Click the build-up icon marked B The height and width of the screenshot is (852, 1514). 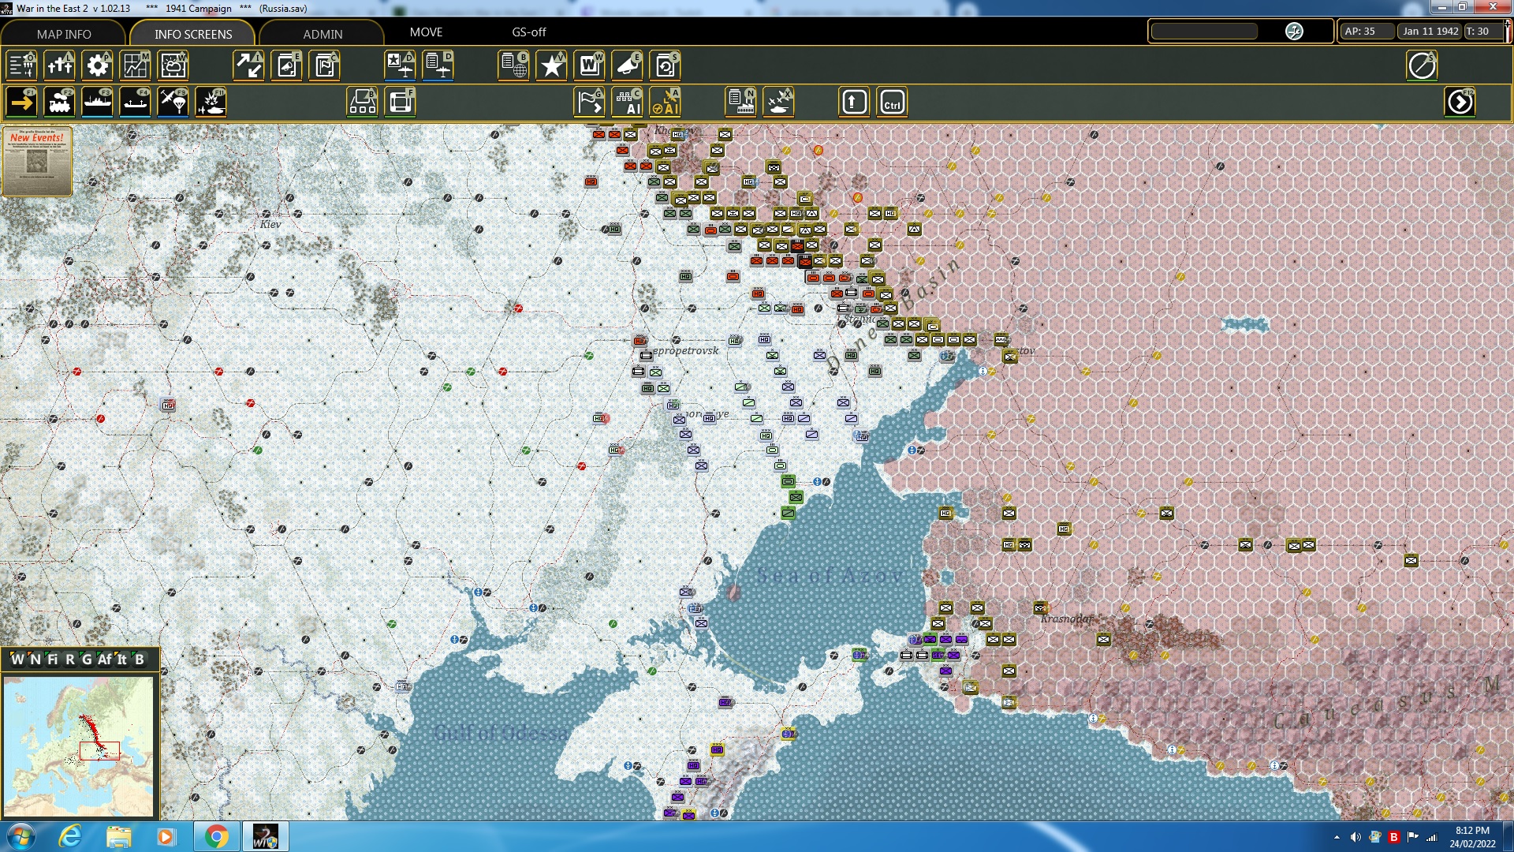coord(362,103)
